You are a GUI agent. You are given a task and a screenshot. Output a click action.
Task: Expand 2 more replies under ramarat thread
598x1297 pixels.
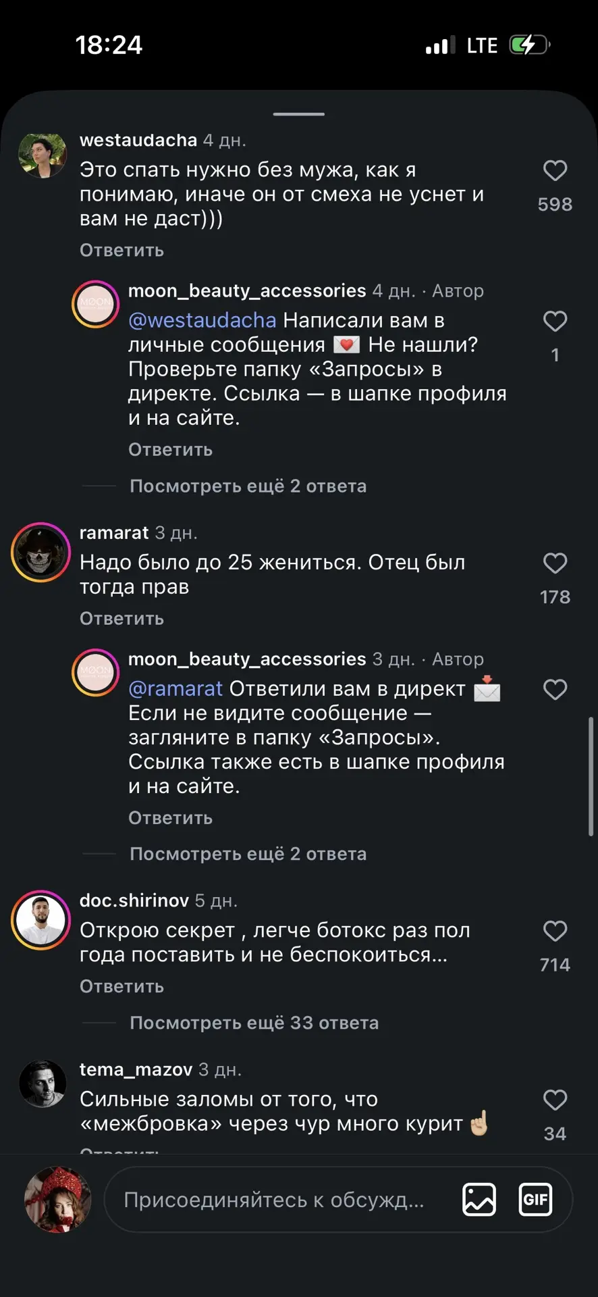coord(248,854)
